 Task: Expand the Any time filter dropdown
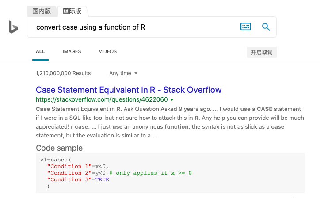pyautogui.click(x=123, y=73)
